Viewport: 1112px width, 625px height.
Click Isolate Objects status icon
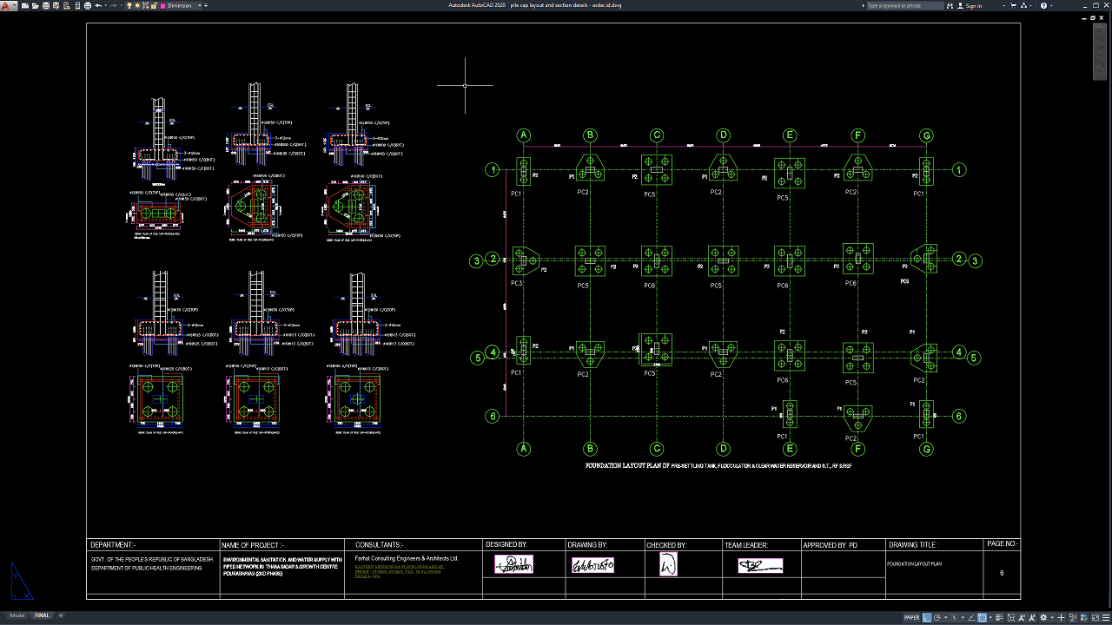[1072, 618]
